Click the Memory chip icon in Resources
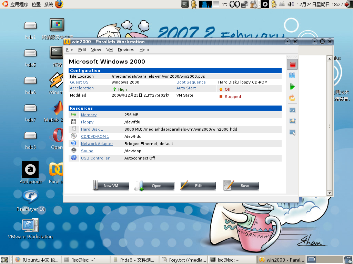The height and width of the screenshot is (264, 353). [x=74, y=114]
